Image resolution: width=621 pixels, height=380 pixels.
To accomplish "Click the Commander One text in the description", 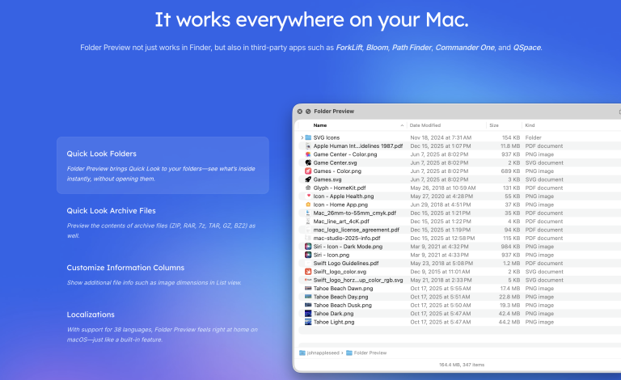I will pyautogui.click(x=465, y=48).
